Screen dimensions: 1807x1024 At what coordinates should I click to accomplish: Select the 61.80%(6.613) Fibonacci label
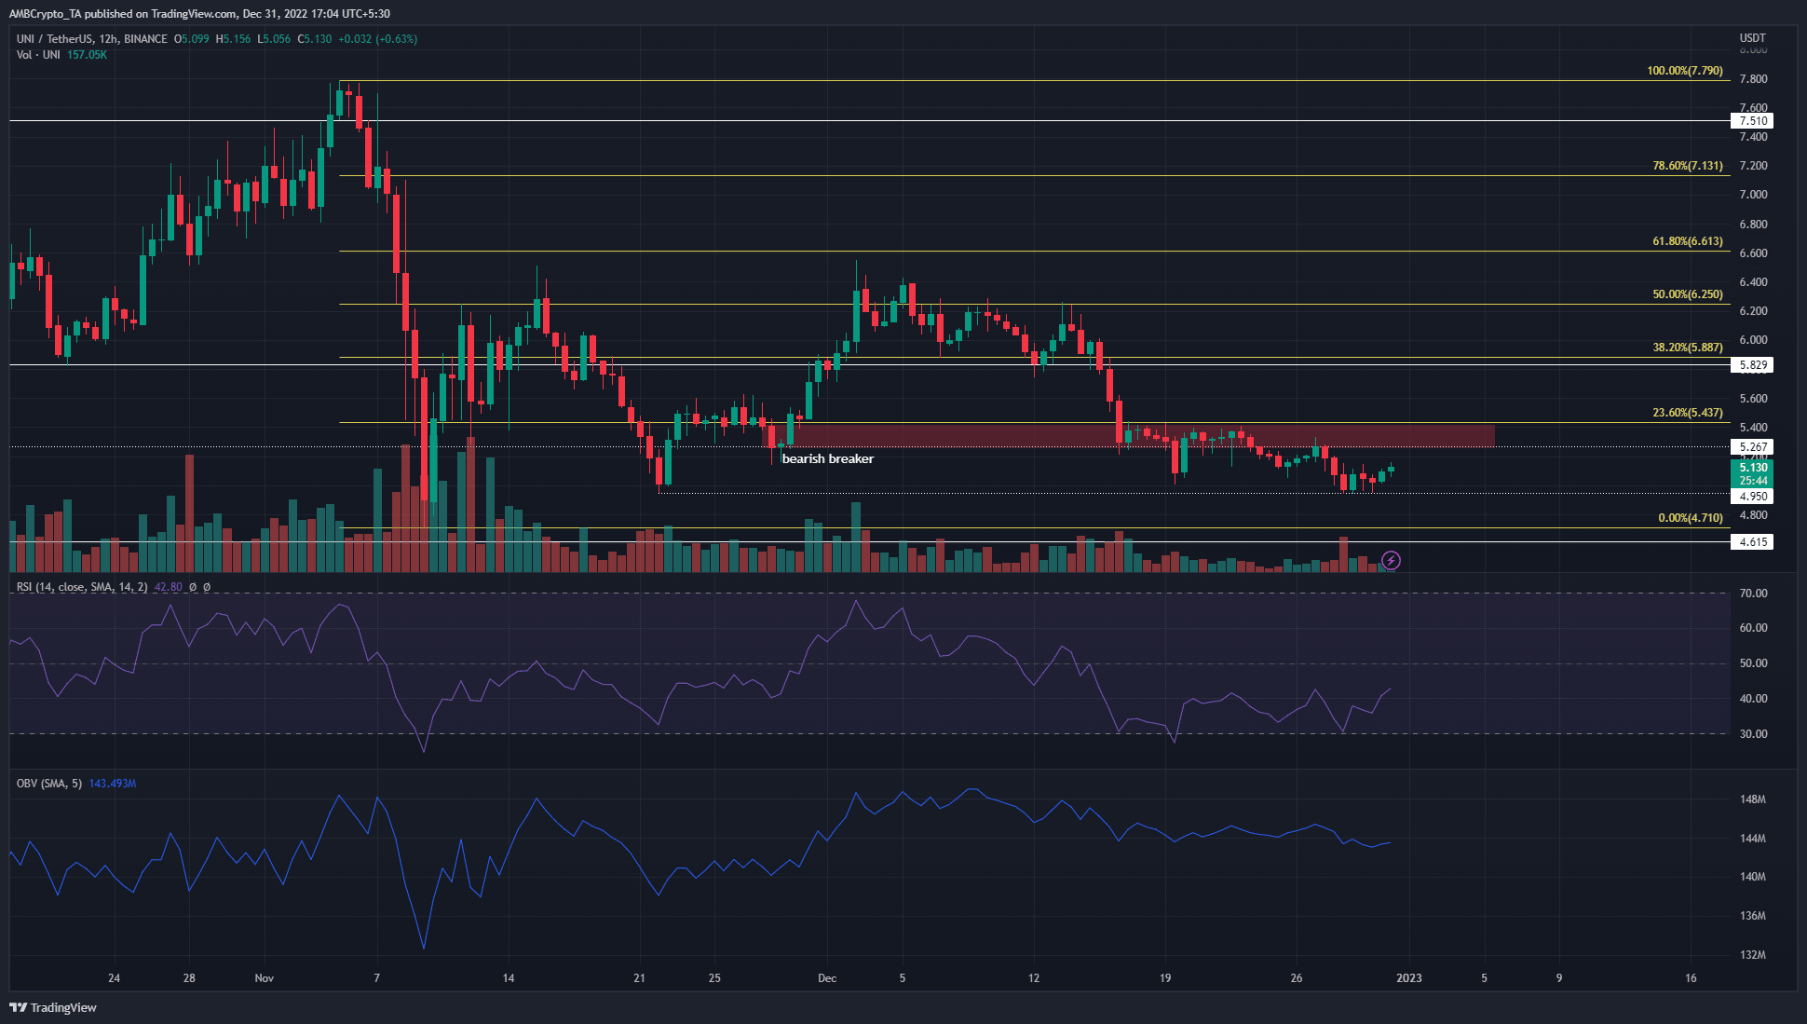pos(1687,241)
